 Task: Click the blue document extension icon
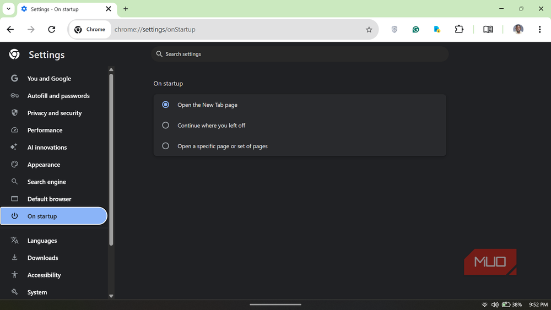tap(437, 30)
